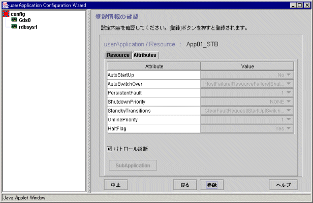This screenshot has width=313, height=203.
Task: Click the Attribute column header
Action: (x=154, y=66)
